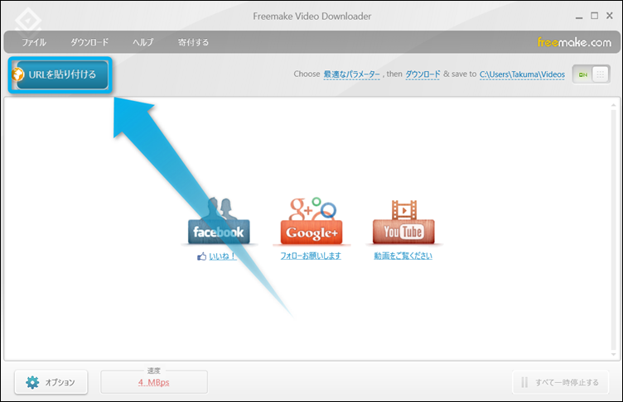Click the フォローお願いします link

[311, 256]
